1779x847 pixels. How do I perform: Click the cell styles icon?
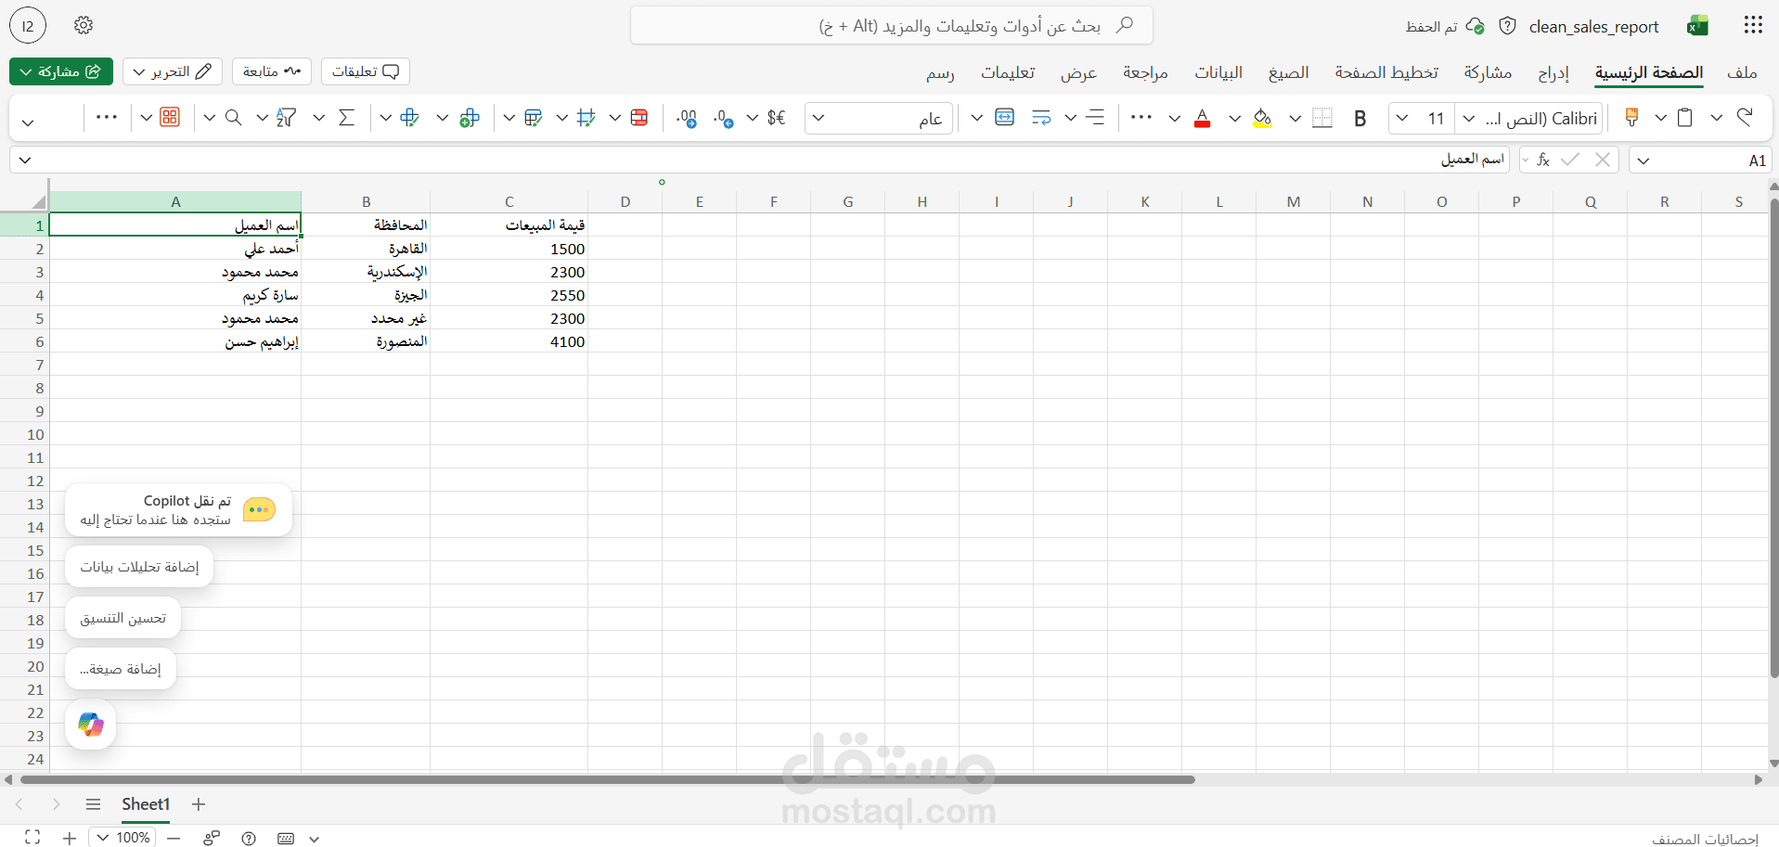pos(586,118)
